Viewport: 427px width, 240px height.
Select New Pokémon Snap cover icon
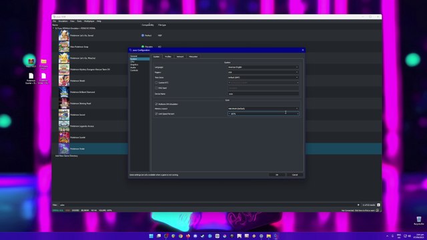tap(64, 47)
